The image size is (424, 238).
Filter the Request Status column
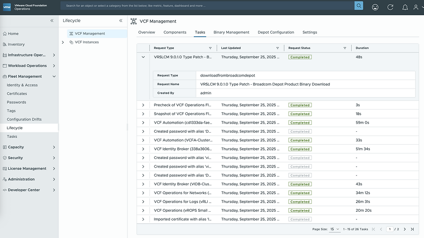pyautogui.click(x=345, y=48)
